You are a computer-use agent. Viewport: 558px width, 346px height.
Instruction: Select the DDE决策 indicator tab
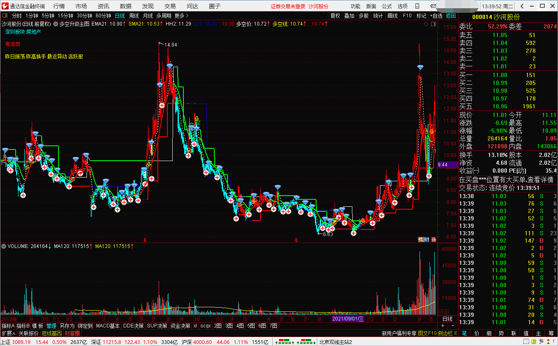(134, 325)
